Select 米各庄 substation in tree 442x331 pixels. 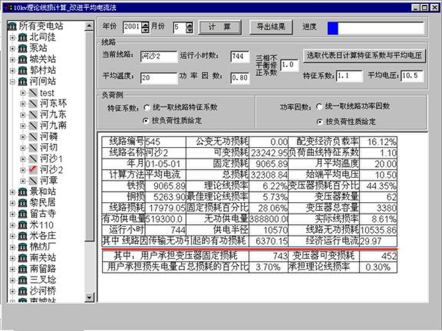tap(42, 236)
